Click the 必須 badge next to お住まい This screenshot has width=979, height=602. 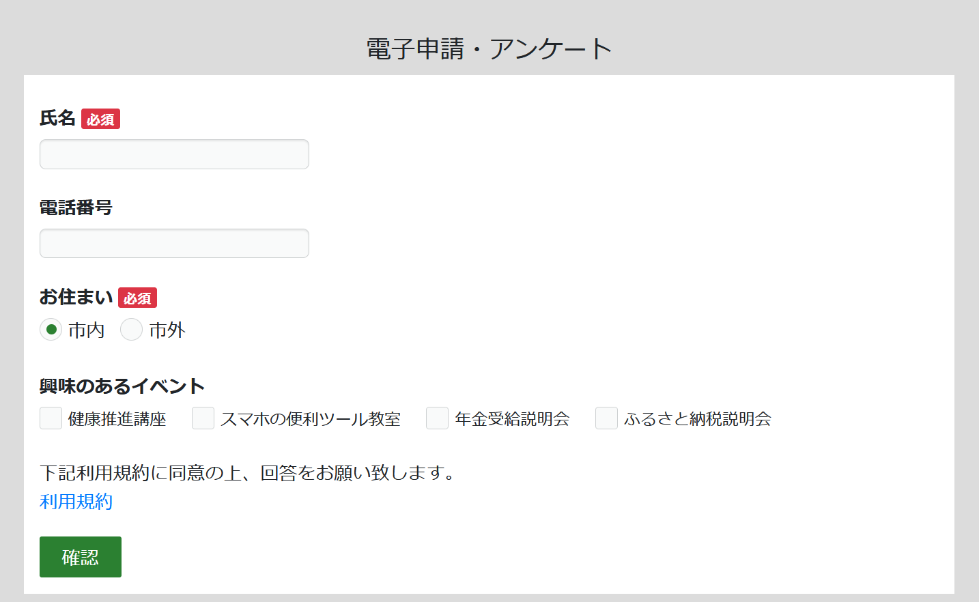tap(137, 298)
